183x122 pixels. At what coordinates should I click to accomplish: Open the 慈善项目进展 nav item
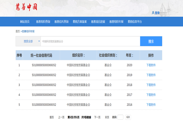point(98,22)
